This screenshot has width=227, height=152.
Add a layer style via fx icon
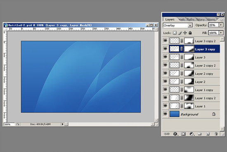pyautogui.click(x=175, y=134)
